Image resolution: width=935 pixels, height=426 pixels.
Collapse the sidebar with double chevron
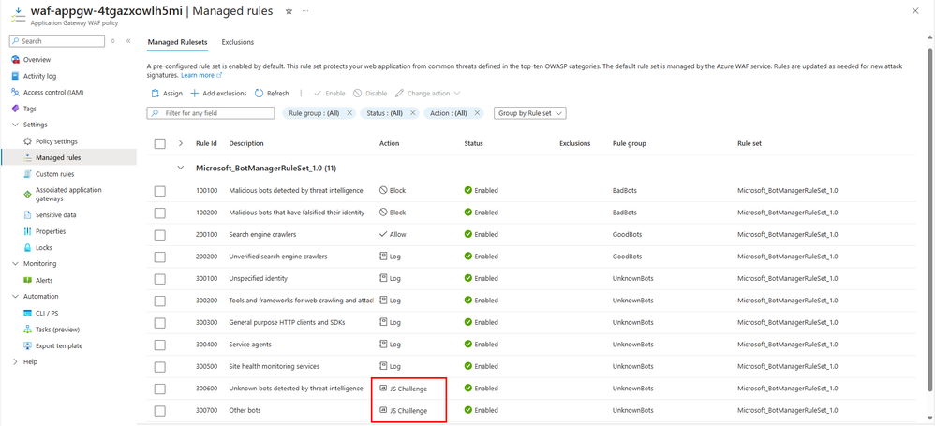click(x=128, y=41)
